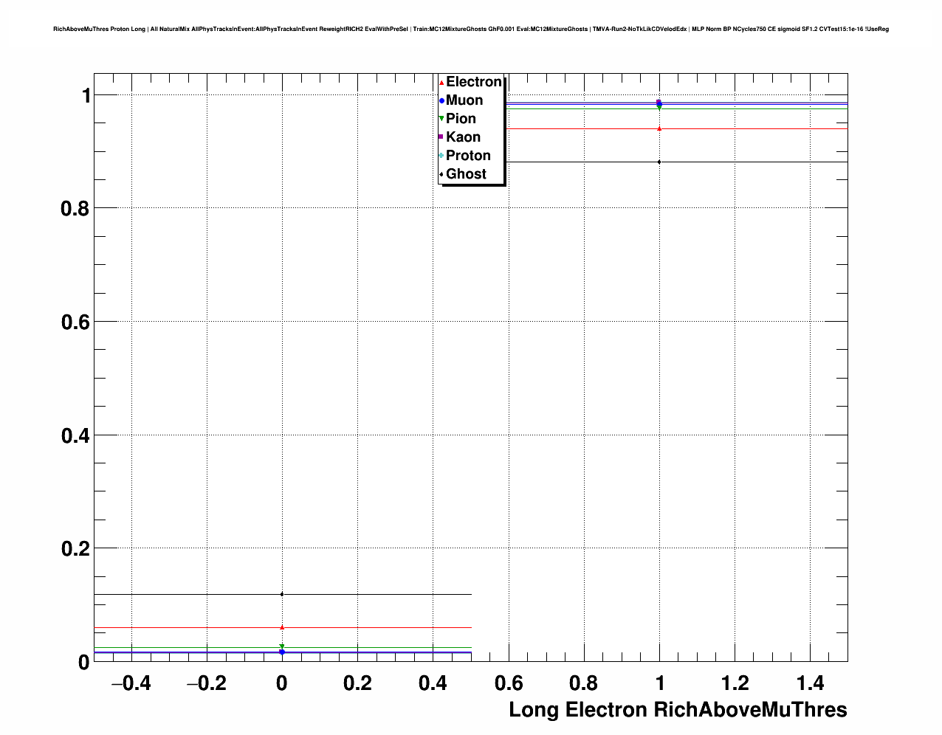
Task: Click the purple Kaon square legend marker
Action: coord(441,137)
